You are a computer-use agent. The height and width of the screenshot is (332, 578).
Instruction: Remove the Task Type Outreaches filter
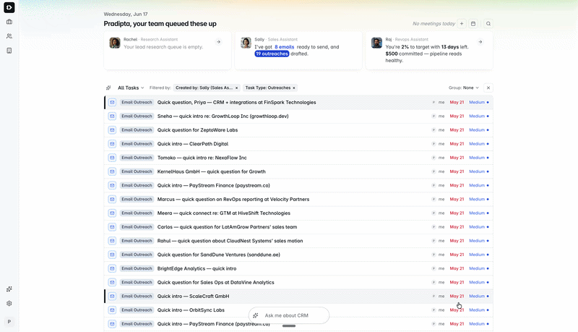coord(294,88)
